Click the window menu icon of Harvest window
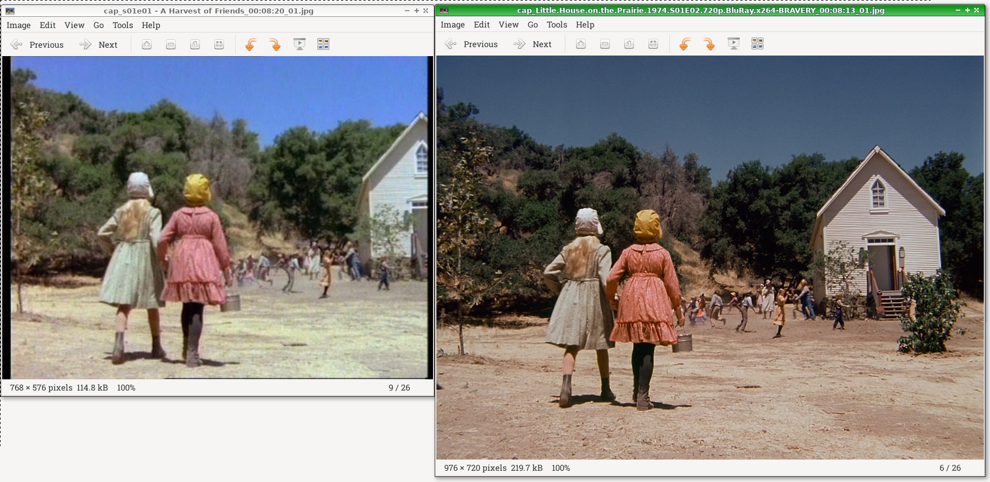 pos(10,11)
